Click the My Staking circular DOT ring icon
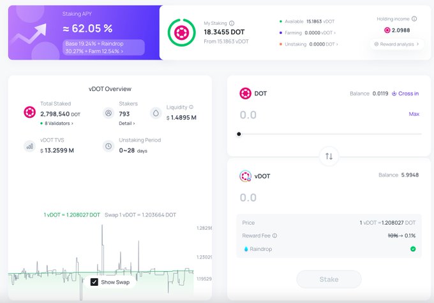 [x=181, y=32]
